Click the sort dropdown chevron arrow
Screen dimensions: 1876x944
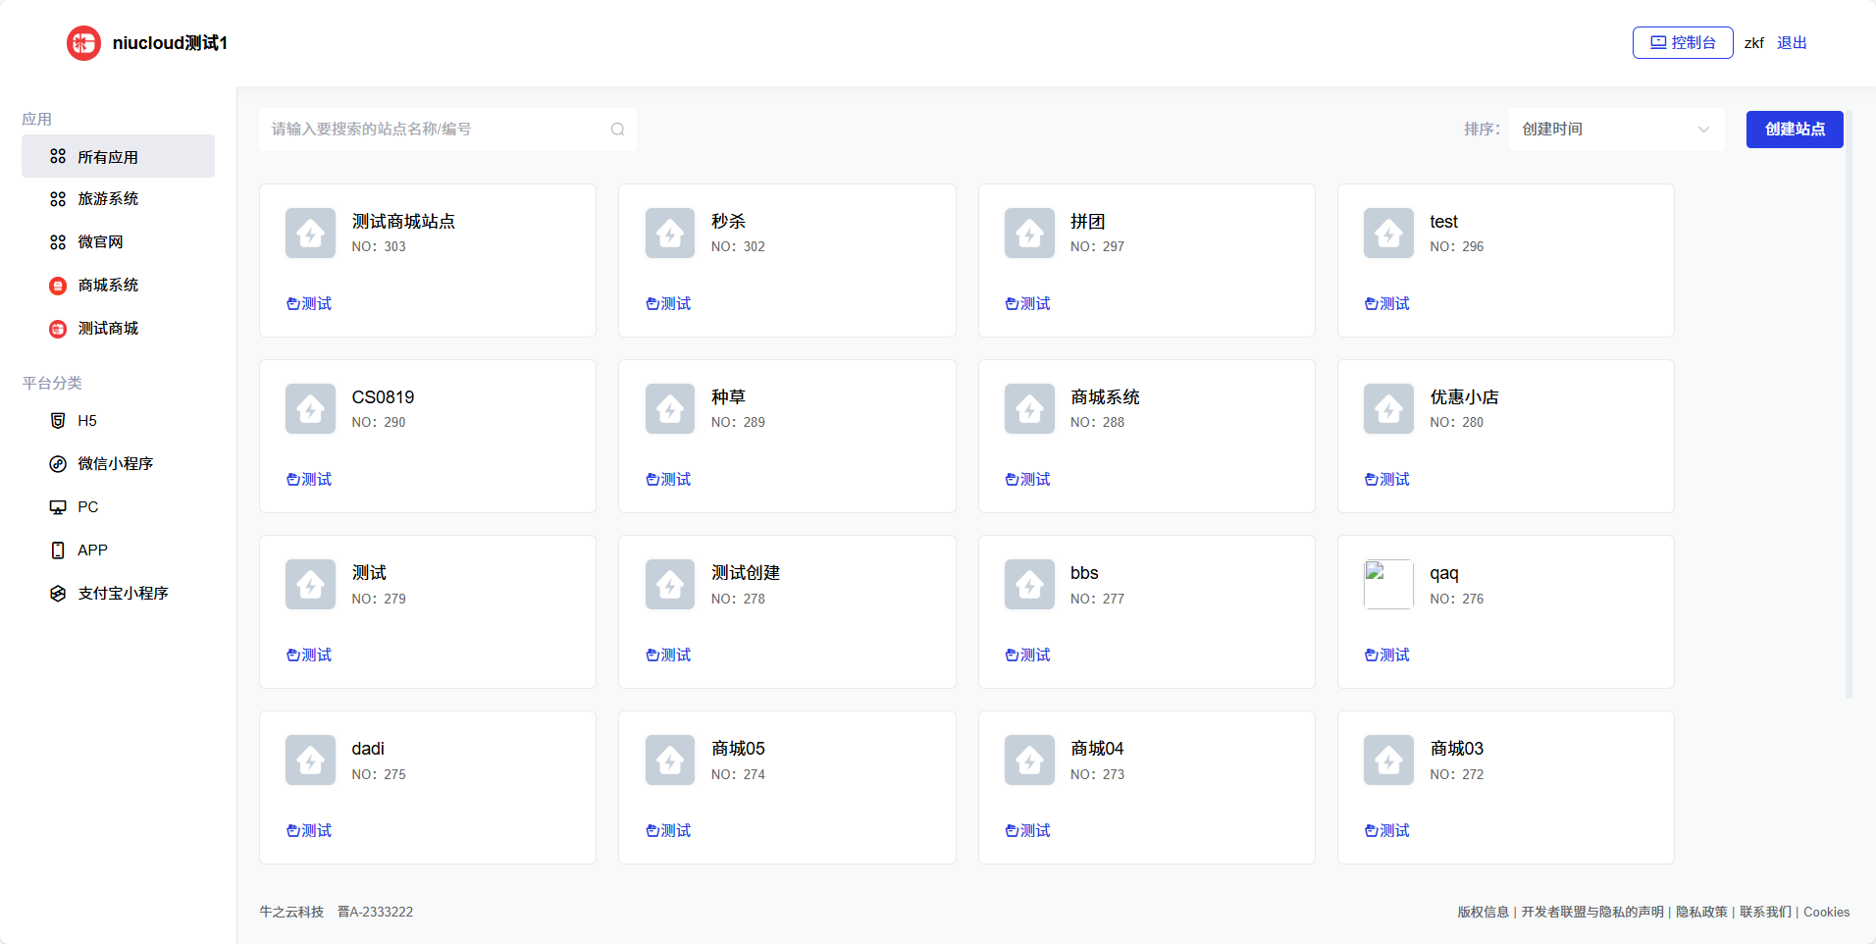coord(1703,130)
